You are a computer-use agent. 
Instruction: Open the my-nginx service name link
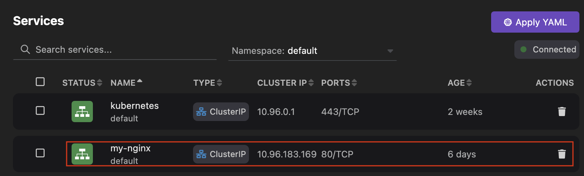pyautogui.click(x=131, y=149)
